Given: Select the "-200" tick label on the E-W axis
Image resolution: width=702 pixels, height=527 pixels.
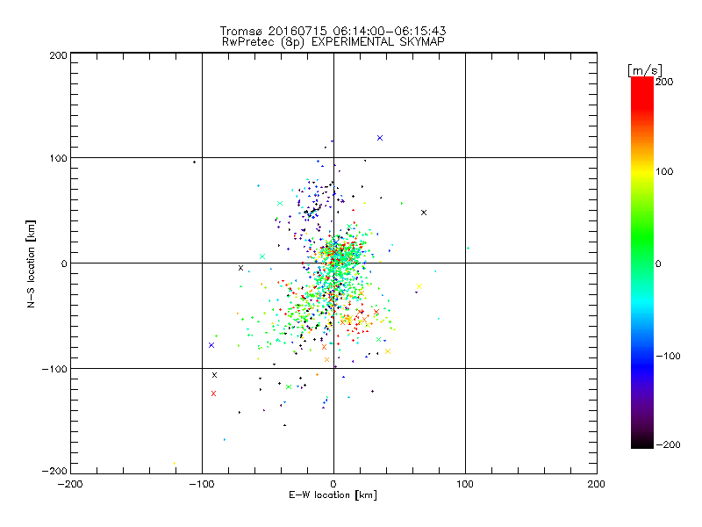Looking at the screenshot, I should (70, 484).
